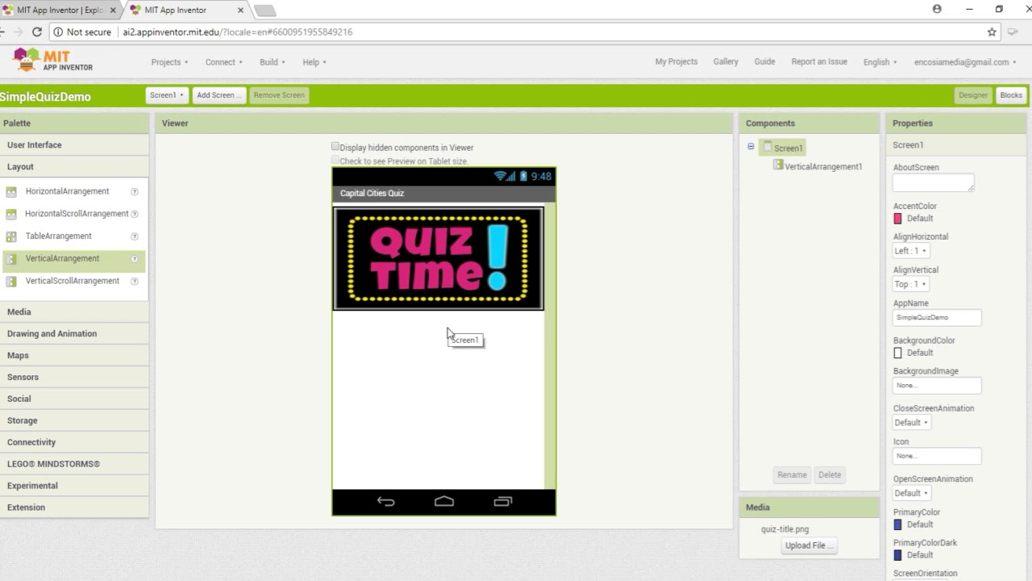
Task: Open help for VerticalArrangement
Action: 135,259
